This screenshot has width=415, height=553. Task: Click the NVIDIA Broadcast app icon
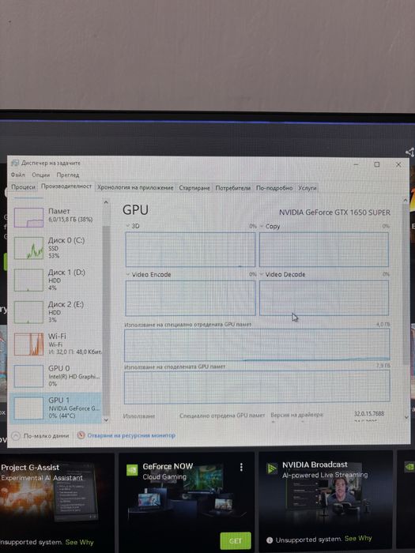[272, 468]
